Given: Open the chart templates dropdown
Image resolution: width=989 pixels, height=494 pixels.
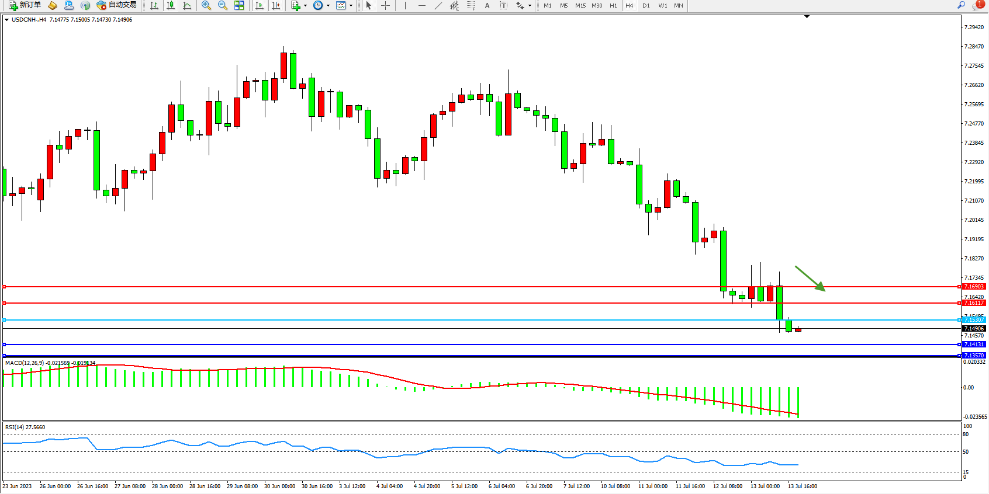Looking at the screenshot, I should point(351,5).
